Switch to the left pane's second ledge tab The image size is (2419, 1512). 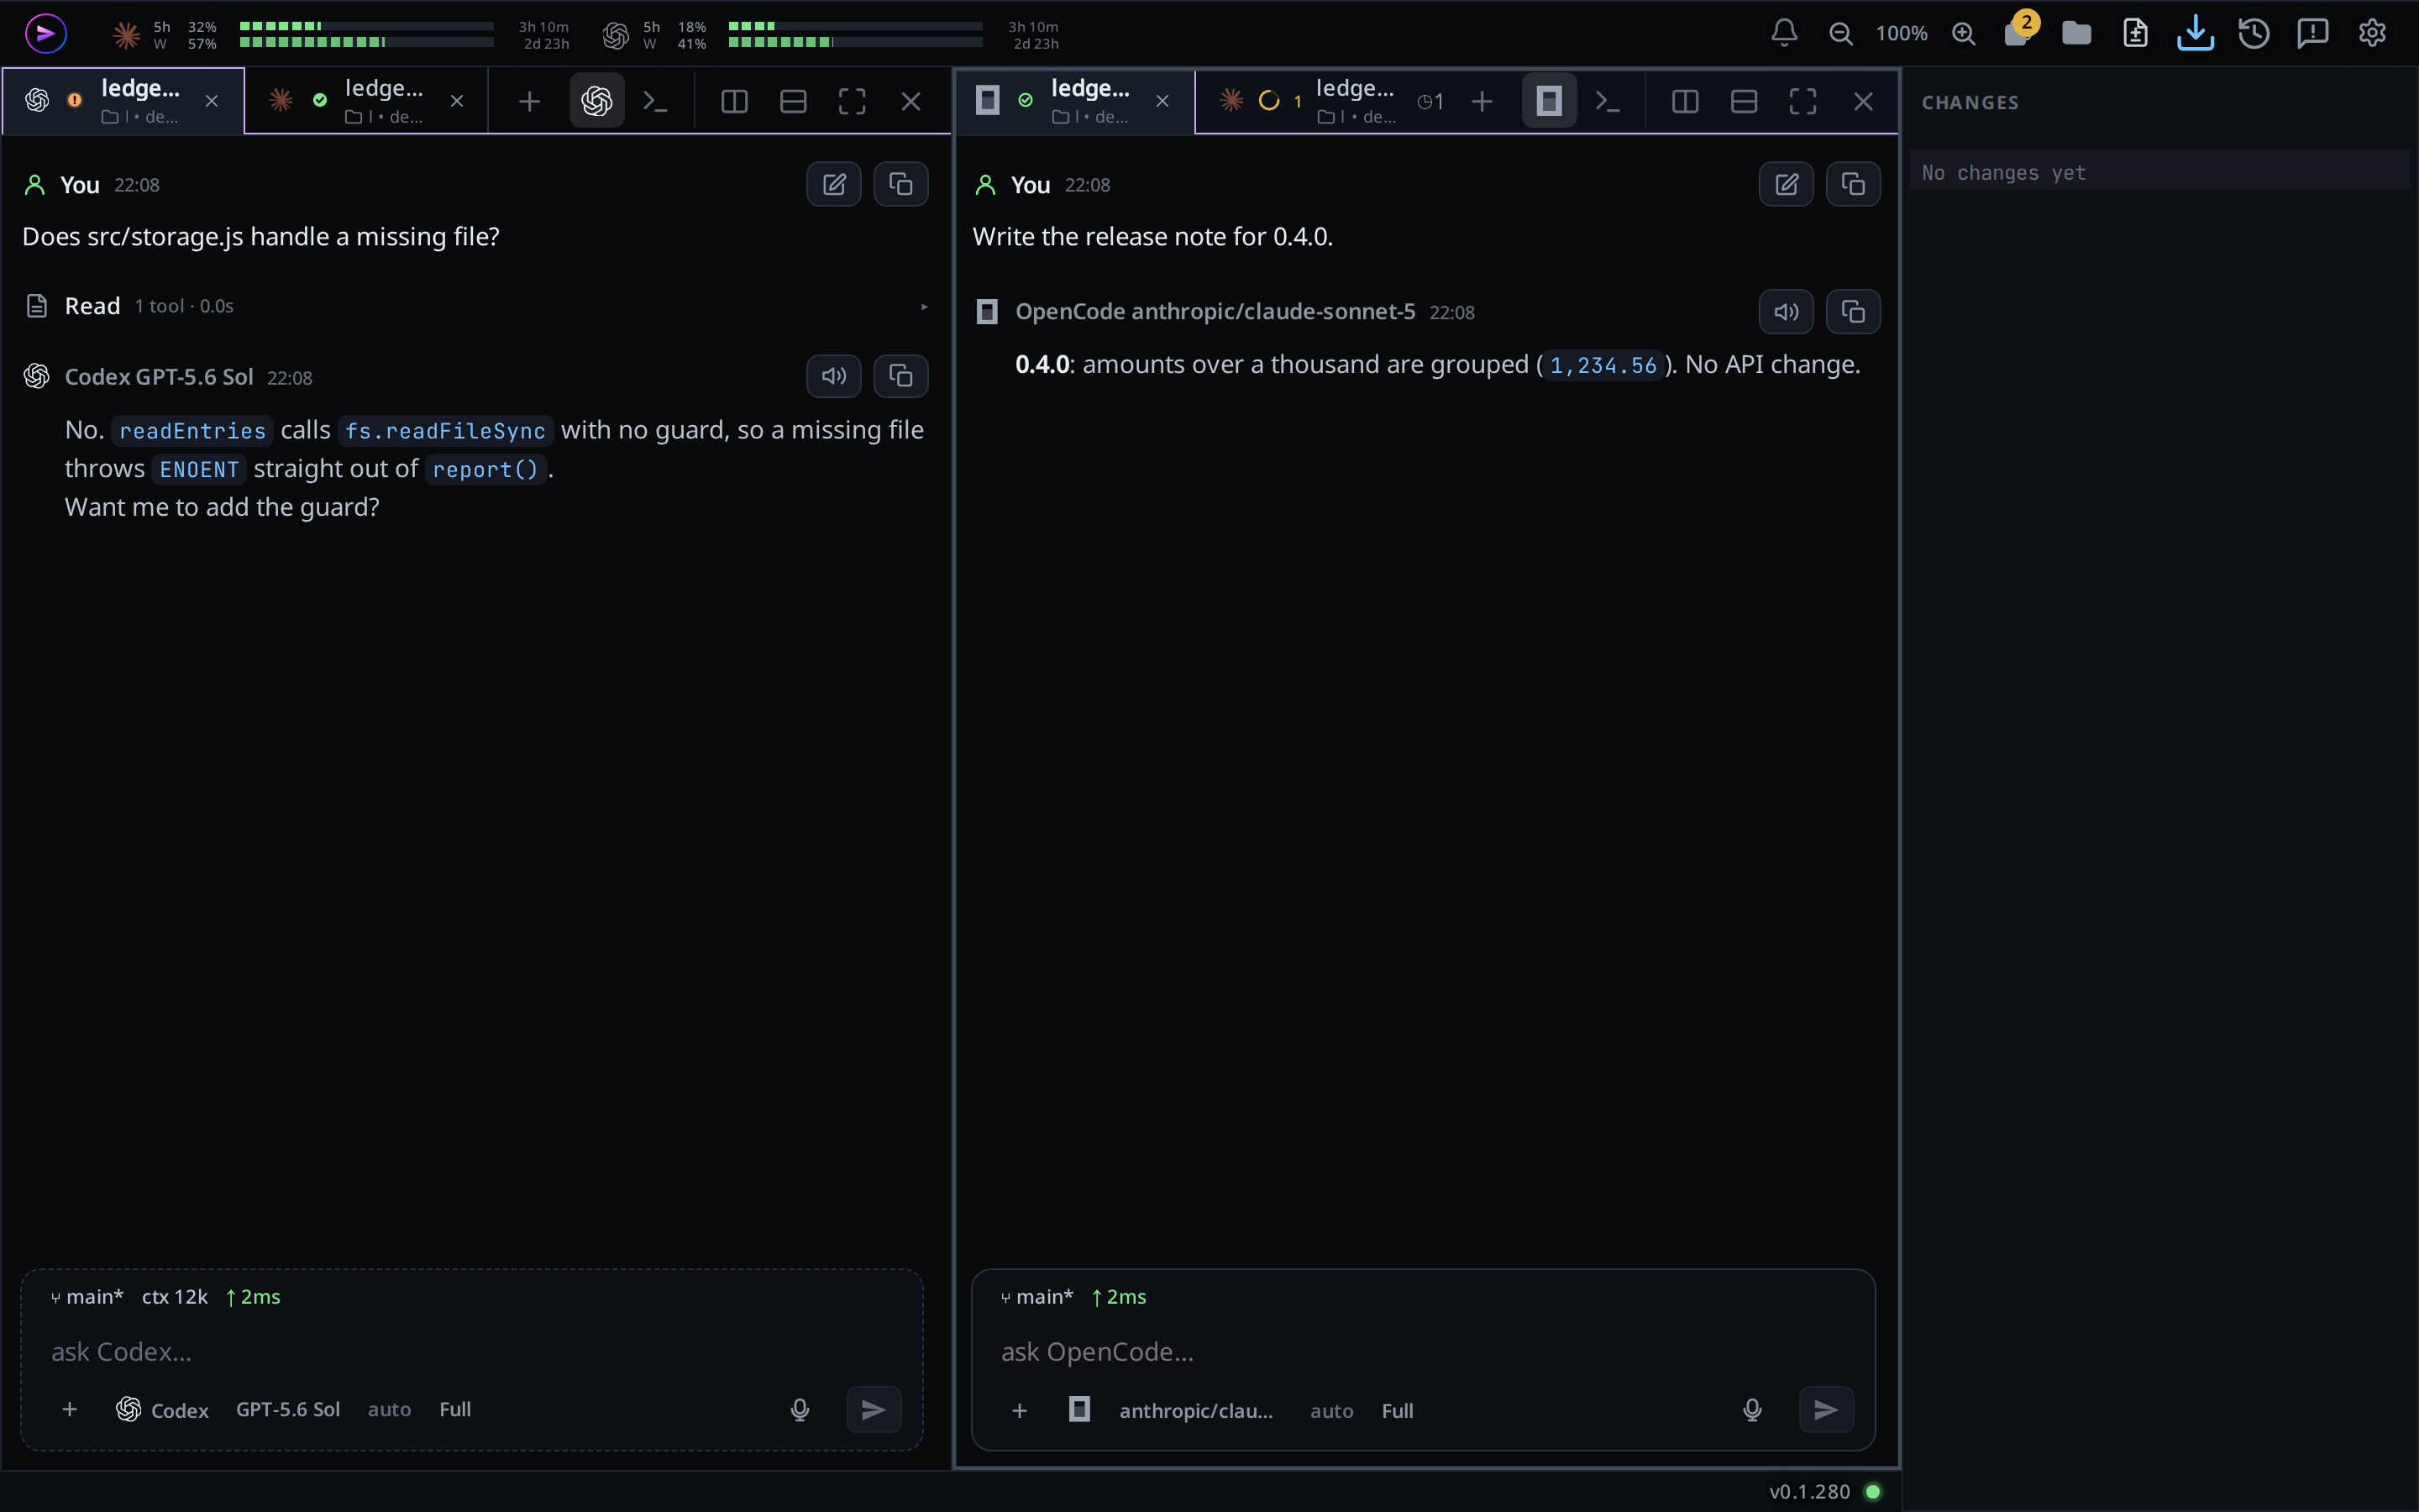[366, 101]
